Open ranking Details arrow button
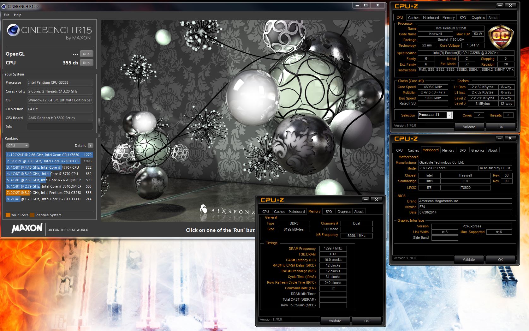 [x=91, y=146]
